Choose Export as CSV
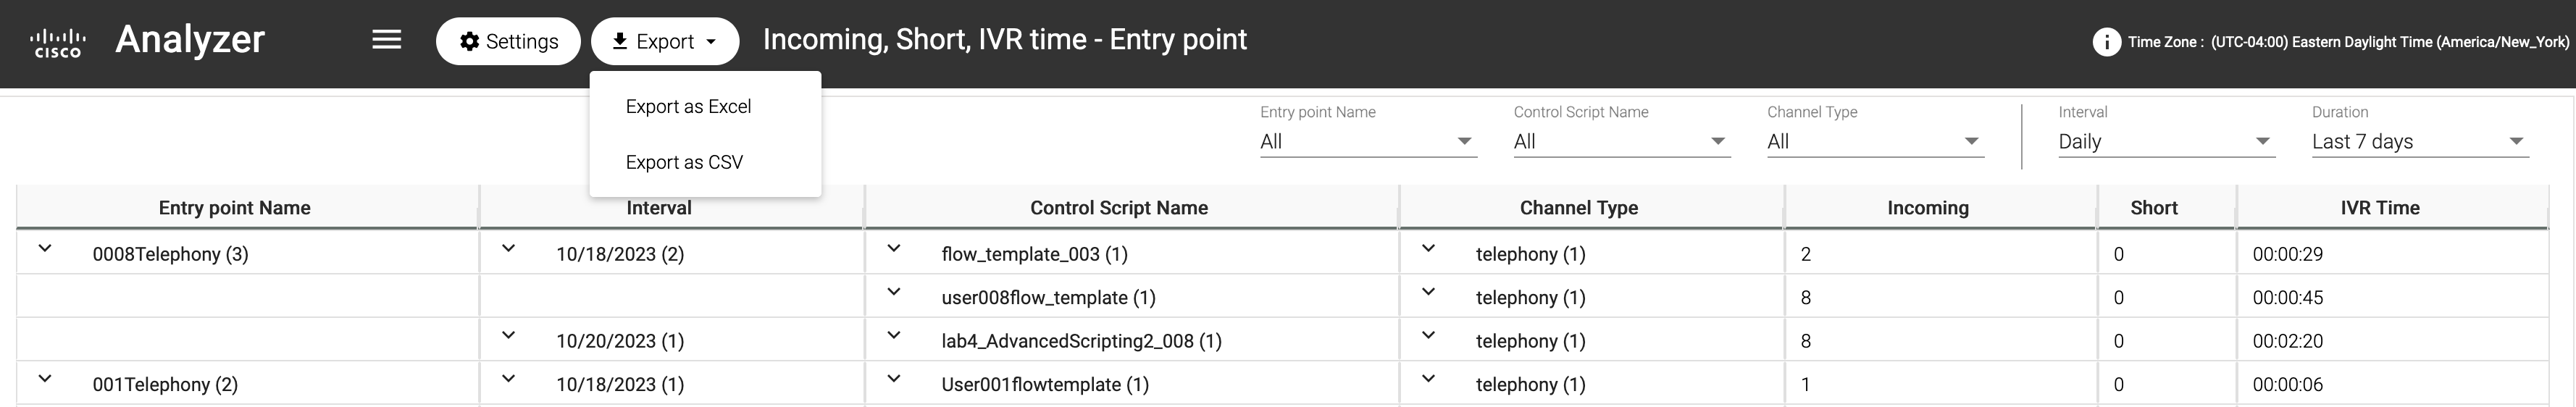 point(684,162)
